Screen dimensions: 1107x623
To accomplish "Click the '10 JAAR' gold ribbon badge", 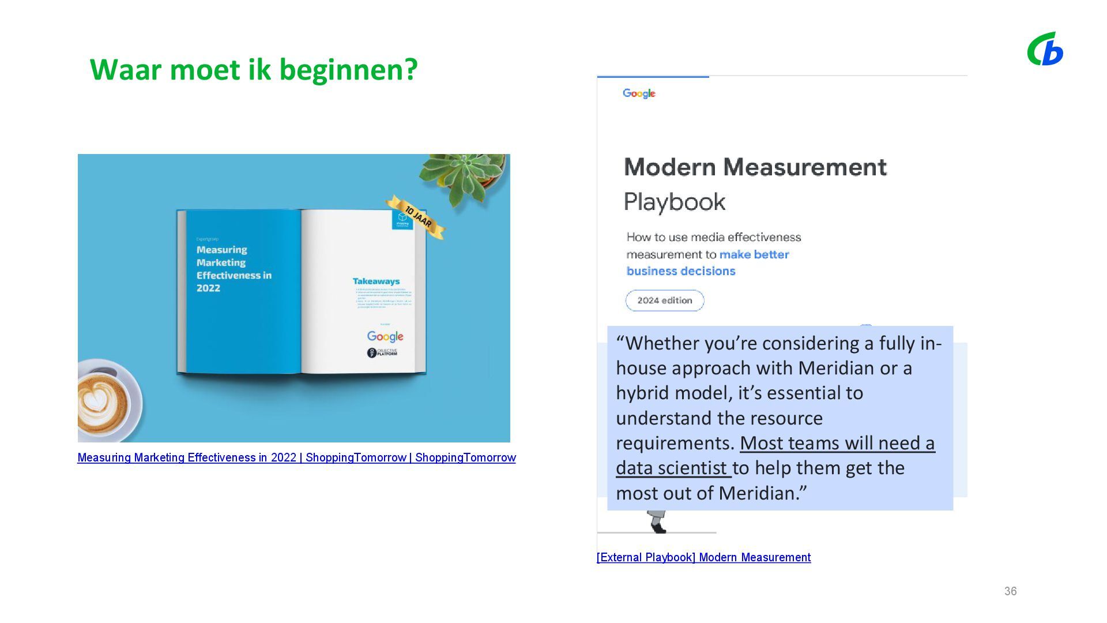I will 416,217.
